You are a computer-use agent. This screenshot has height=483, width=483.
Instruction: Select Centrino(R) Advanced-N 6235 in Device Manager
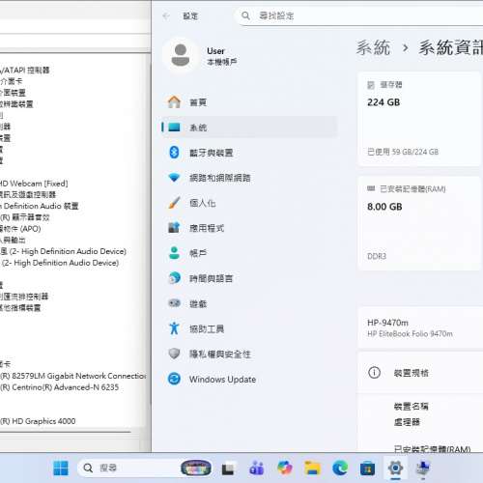(x=60, y=387)
